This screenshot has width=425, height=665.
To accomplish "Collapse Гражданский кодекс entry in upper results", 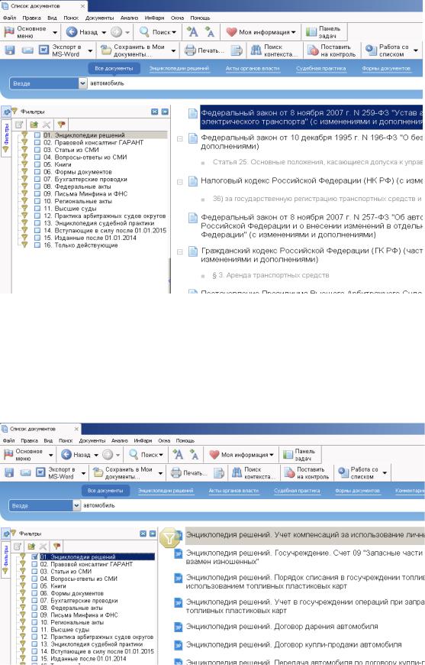I will [x=179, y=252].
